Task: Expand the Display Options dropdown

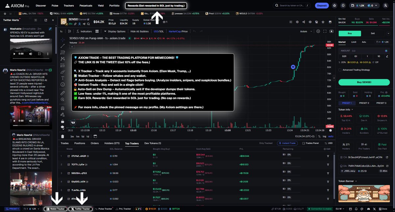Action: [115, 32]
